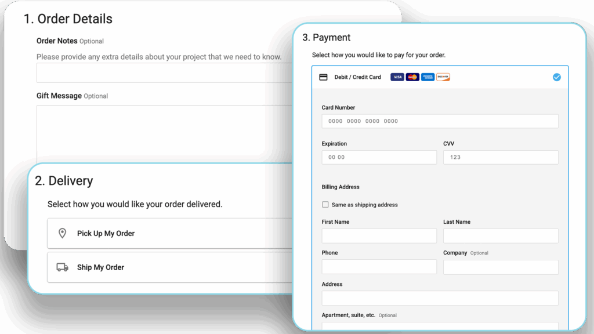The height and width of the screenshot is (334, 594).
Task: Check the Same as shipping address box
Action: coord(325,205)
